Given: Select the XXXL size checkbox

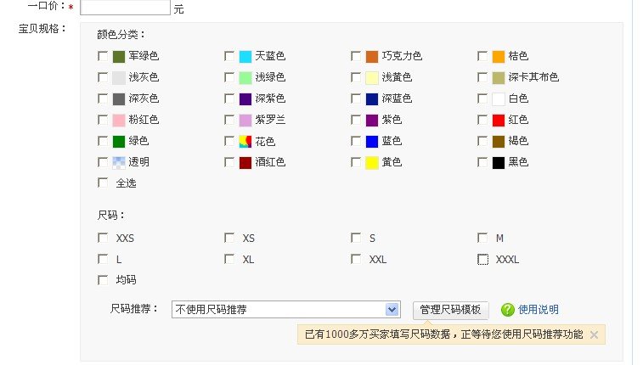Looking at the screenshot, I should [482, 259].
